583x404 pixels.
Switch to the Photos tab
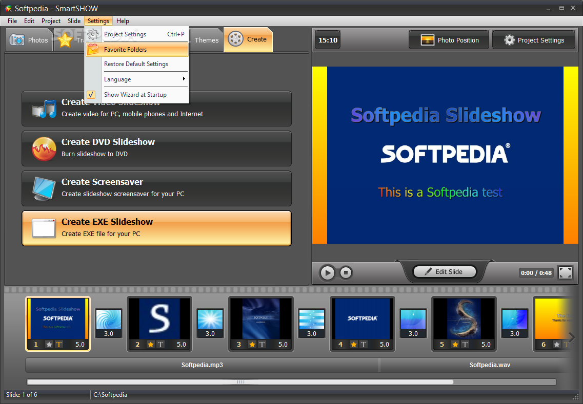click(x=29, y=40)
